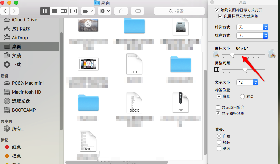Enable 显示项目简介 checkbox
The width and height of the screenshot is (280, 164).
pyautogui.click(x=218, y=107)
